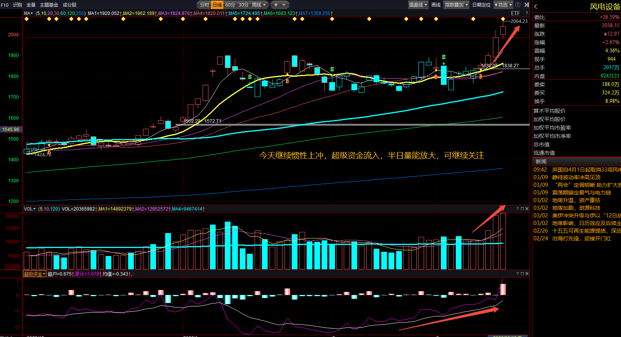
Task: Collapse the right panel with arrow-bar icon
Action: click(x=527, y=5)
